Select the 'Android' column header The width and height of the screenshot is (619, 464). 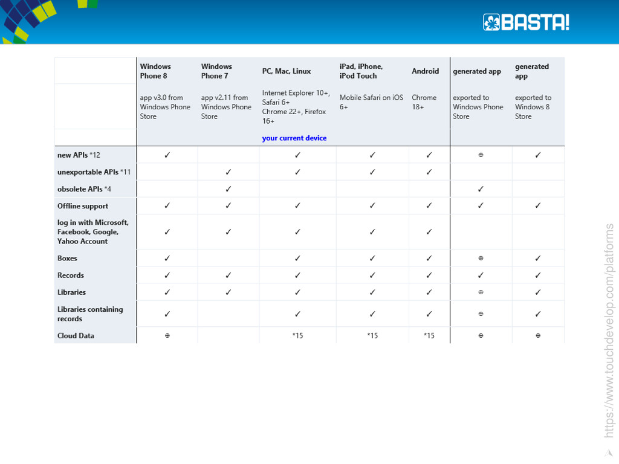pos(425,71)
